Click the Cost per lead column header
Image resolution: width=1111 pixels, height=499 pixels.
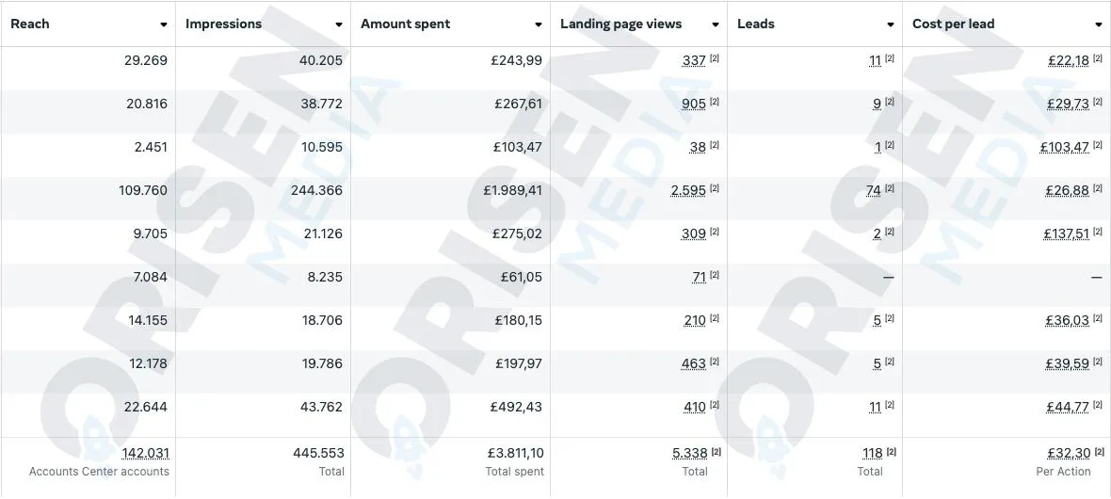click(953, 24)
